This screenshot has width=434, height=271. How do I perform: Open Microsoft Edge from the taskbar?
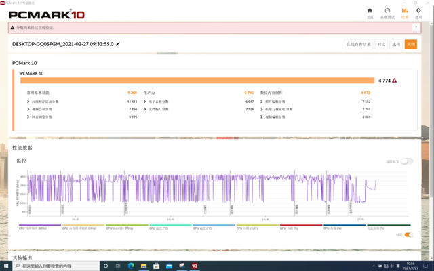[x=131, y=266]
